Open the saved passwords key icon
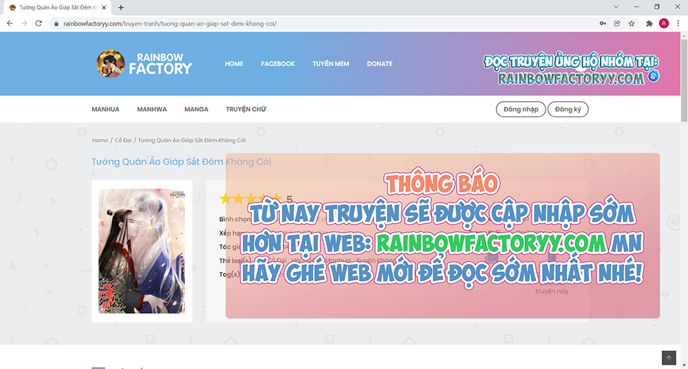This screenshot has width=688, height=369. 603,23
